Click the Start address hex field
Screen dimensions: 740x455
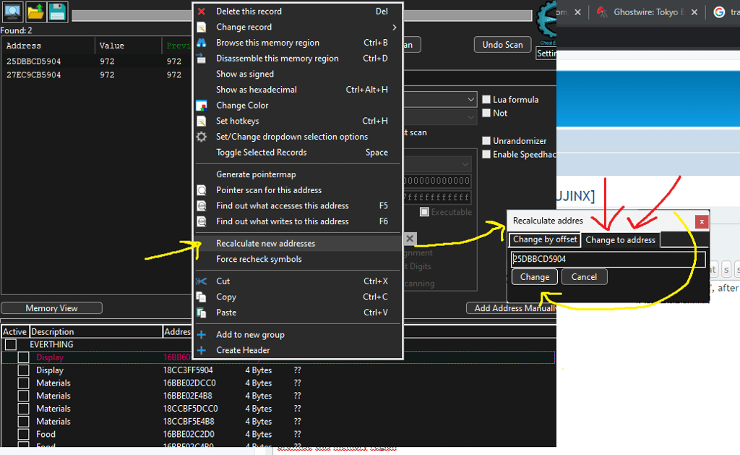[x=437, y=181]
